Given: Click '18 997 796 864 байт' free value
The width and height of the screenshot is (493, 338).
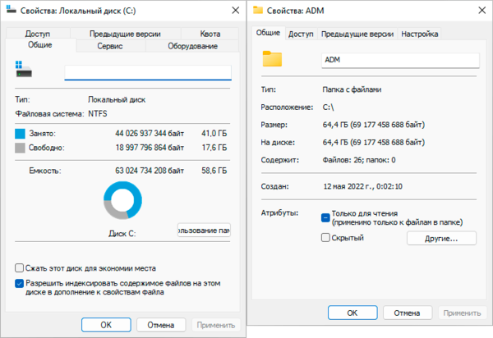Looking at the screenshot, I should point(150,148).
